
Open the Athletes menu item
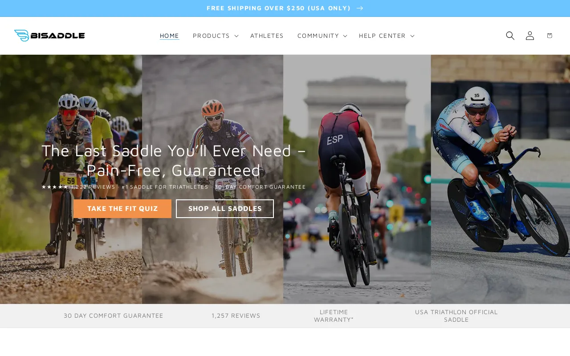point(267,36)
